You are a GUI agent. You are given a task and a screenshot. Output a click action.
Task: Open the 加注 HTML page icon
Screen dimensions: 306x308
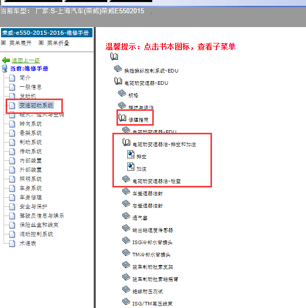tap(131, 167)
